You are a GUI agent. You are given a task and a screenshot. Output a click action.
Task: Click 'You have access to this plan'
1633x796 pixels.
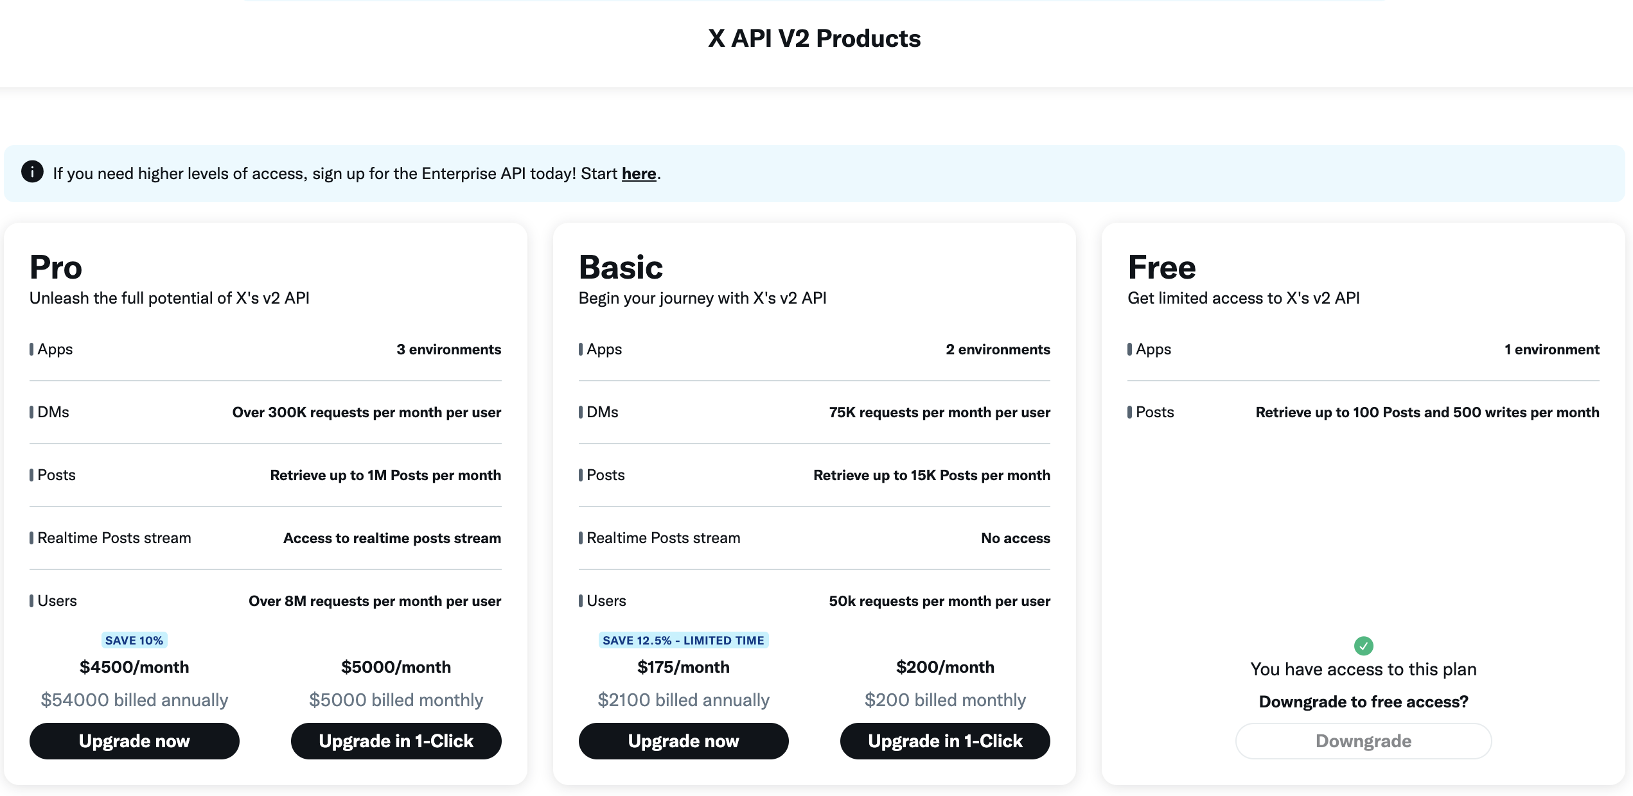1363,669
